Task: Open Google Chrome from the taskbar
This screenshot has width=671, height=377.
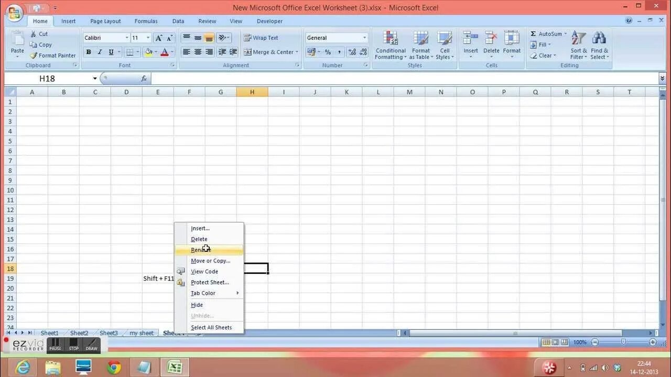Action: 114,367
